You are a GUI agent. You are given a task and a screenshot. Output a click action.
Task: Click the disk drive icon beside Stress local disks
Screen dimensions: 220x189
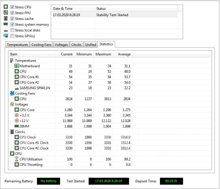(x=6, y=31)
